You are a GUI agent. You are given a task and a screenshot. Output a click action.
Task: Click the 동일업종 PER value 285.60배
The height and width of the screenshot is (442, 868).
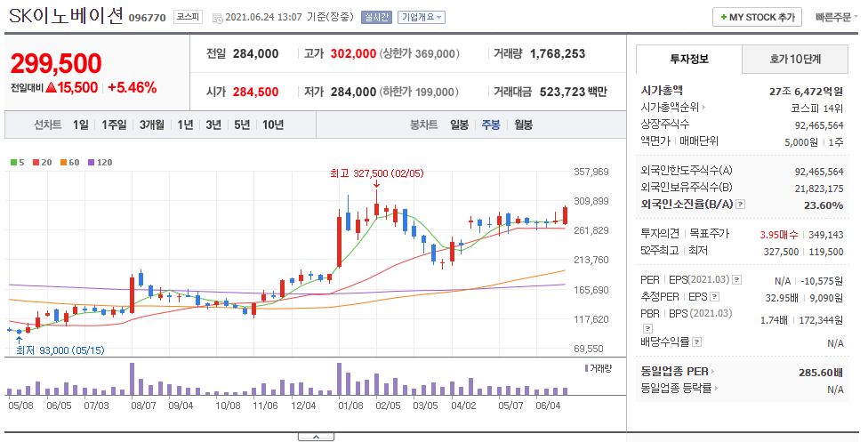pos(820,373)
